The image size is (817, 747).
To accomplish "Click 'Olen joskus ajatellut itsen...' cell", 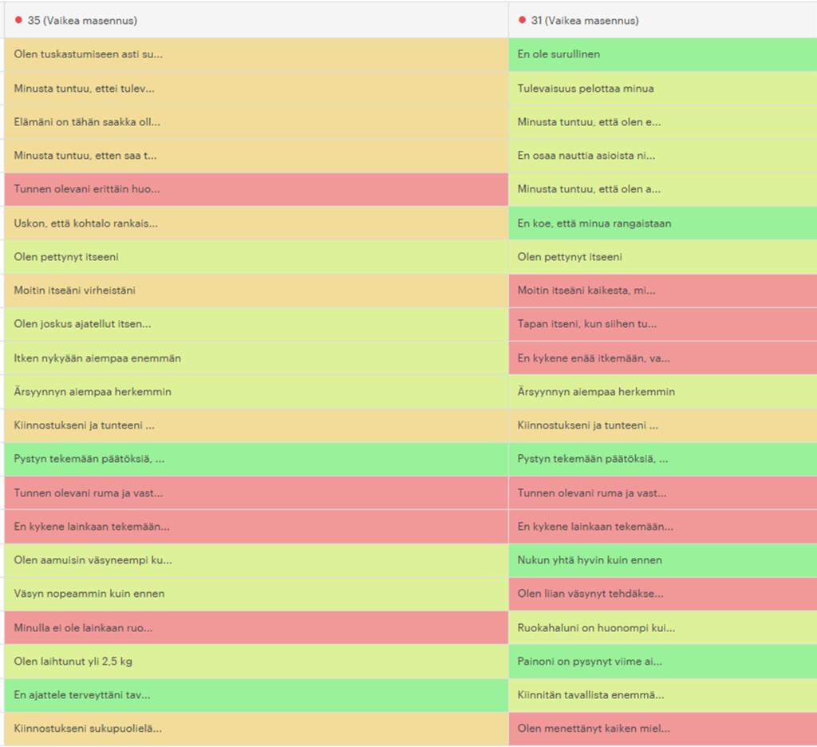I will (256, 324).
